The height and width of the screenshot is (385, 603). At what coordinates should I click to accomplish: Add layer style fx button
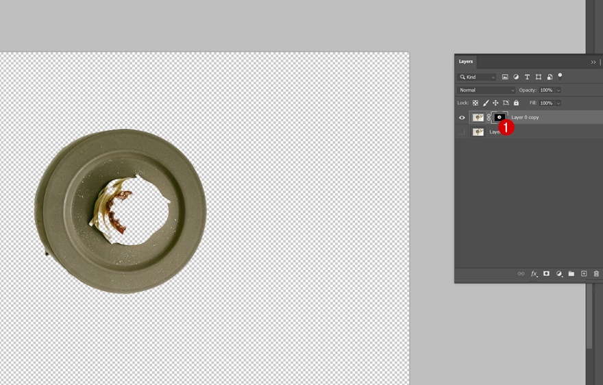pyautogui.click(x=534, y=273)
